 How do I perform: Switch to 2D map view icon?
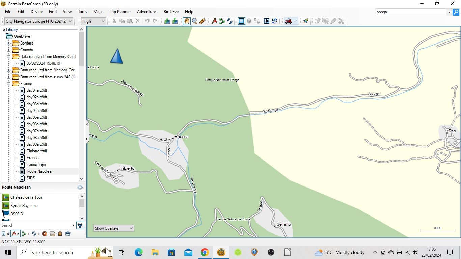(x=241, y=21)
